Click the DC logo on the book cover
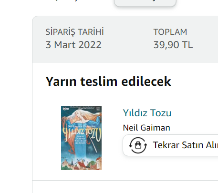 65,109
